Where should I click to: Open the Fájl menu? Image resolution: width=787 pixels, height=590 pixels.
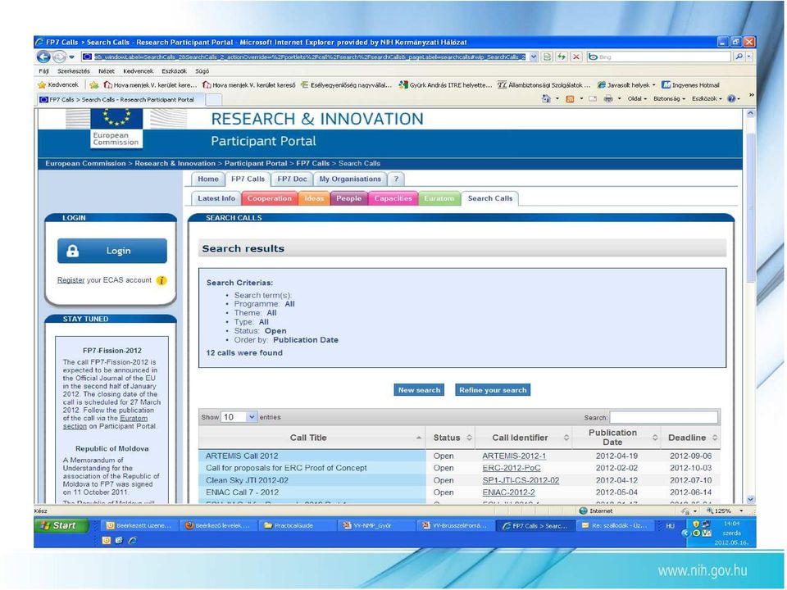(x=43, y=71)
